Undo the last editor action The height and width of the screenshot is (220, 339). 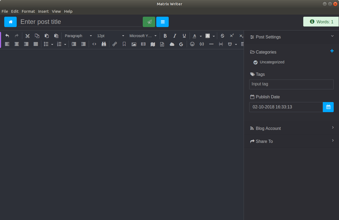(7, 36)
